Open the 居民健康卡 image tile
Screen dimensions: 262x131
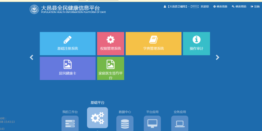coord(68,68)
